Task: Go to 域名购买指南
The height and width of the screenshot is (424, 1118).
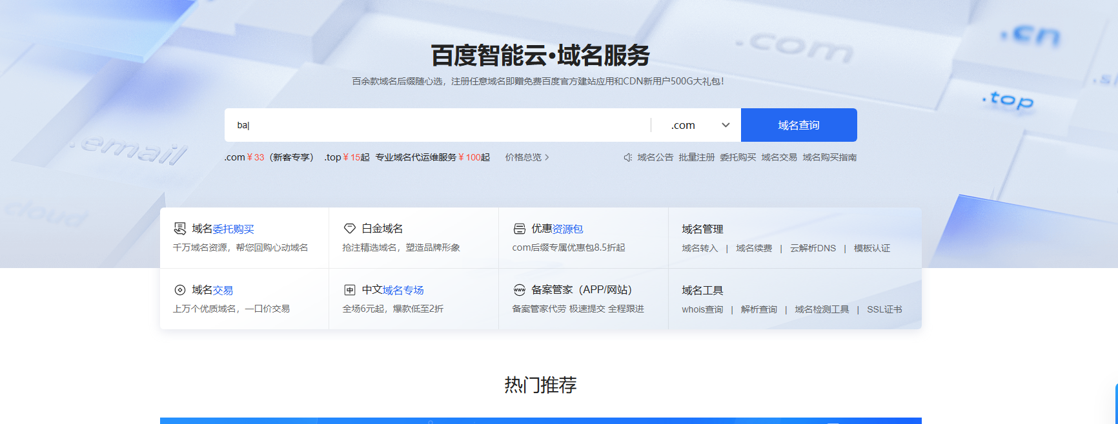Action: tap(829, 157)
